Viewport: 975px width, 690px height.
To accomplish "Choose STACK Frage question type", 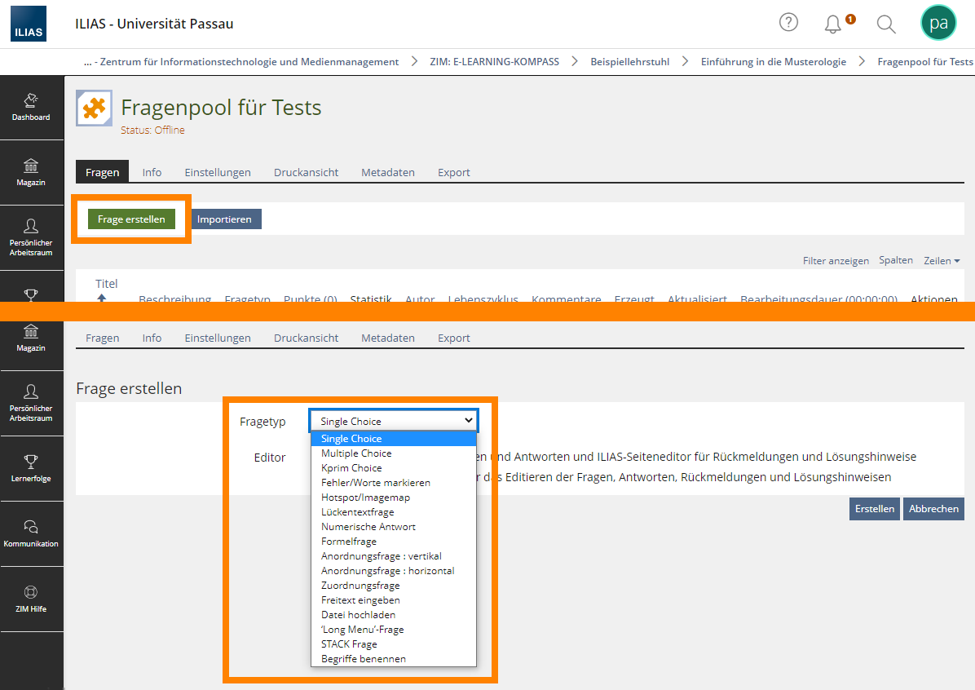I will tap(394, 644).
